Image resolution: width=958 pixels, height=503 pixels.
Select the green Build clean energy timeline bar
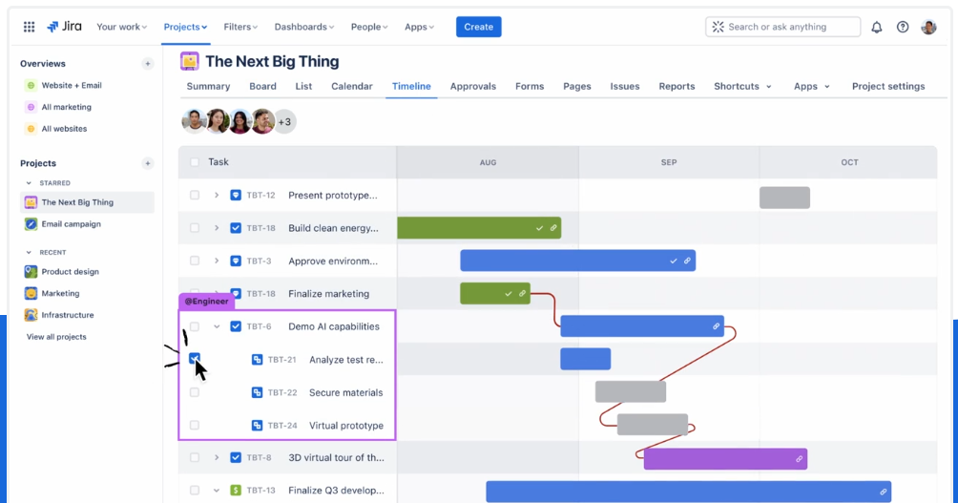(x=479, y=228)
